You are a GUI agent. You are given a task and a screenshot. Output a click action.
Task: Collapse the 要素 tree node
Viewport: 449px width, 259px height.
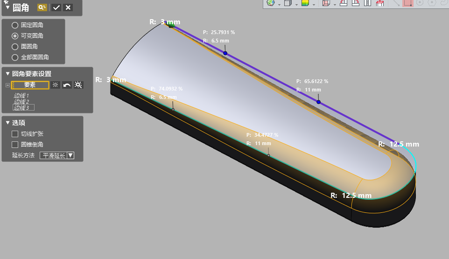point(7,85)
